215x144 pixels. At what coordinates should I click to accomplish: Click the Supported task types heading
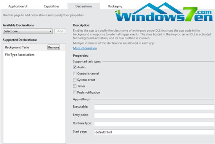click(x=87, y=61)
